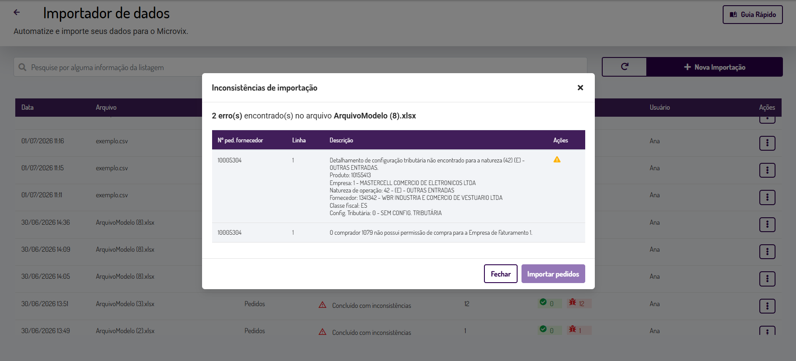Click Nº ped. fornecedor header in dialog
This screenshot has height=361, width=796.
(240, 140)
